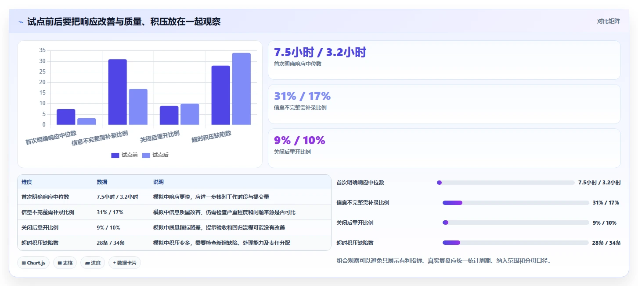
Task: Click progress label 信息不完整需补录比例 on right panel
Action: (363, 203)
